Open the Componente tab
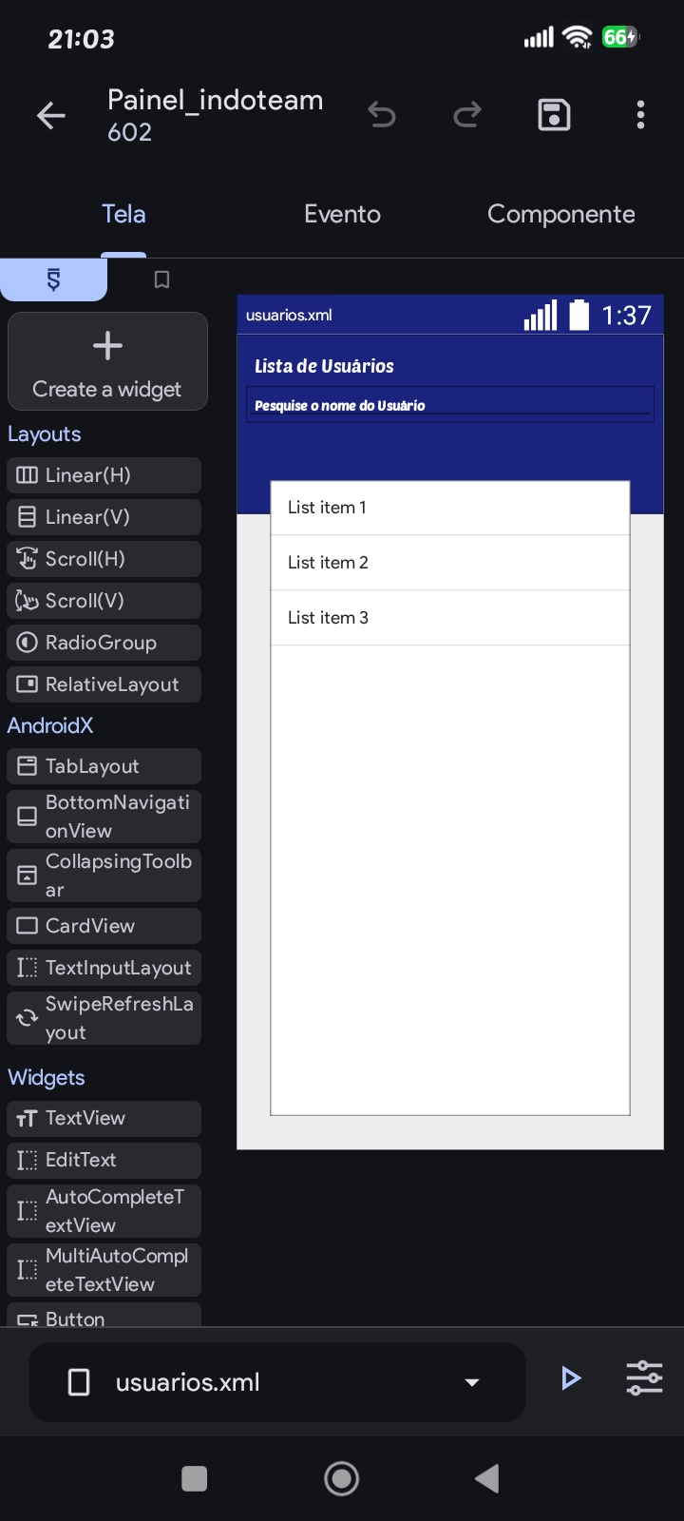Screen dimensions: 684x1521 [x=561, y=214]
